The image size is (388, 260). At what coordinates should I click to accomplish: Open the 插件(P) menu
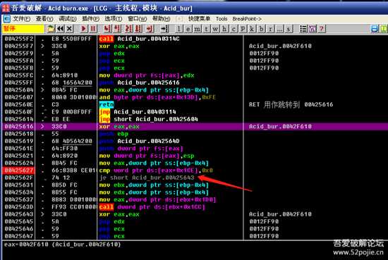(x=90, y=19)
